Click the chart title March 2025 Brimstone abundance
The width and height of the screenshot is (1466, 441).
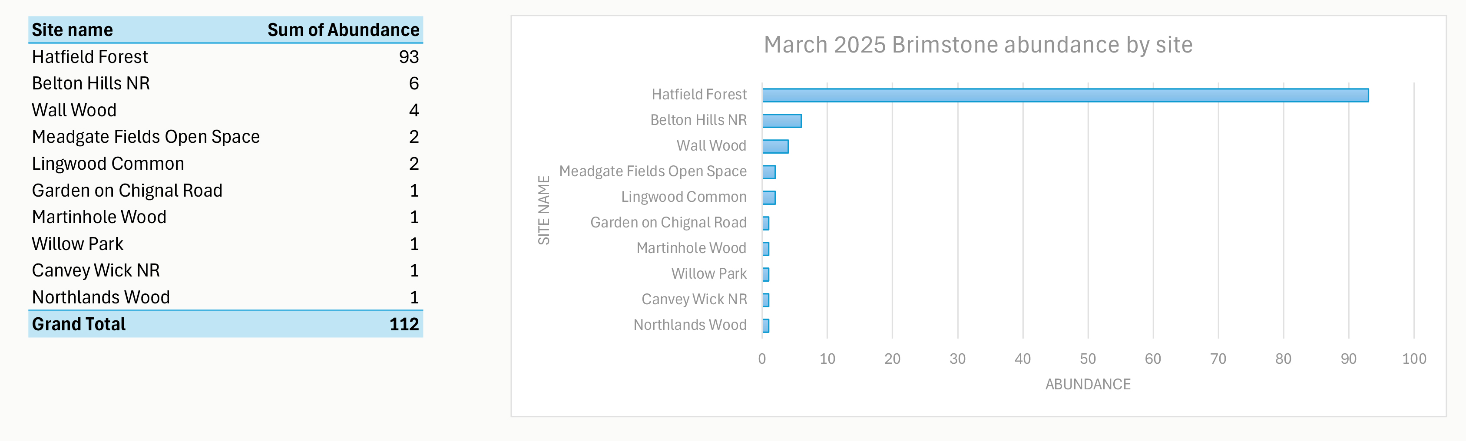pyautogui.click(x=978, y=44)
